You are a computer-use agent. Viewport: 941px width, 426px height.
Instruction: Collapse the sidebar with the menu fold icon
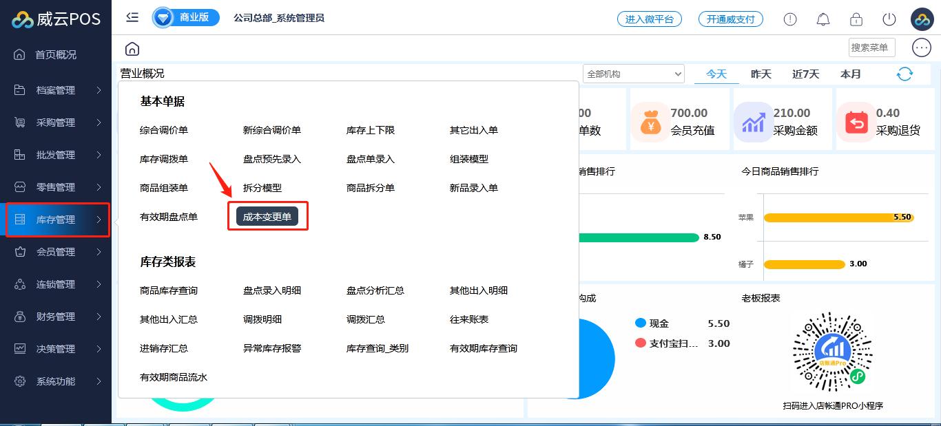coord(132,18)
